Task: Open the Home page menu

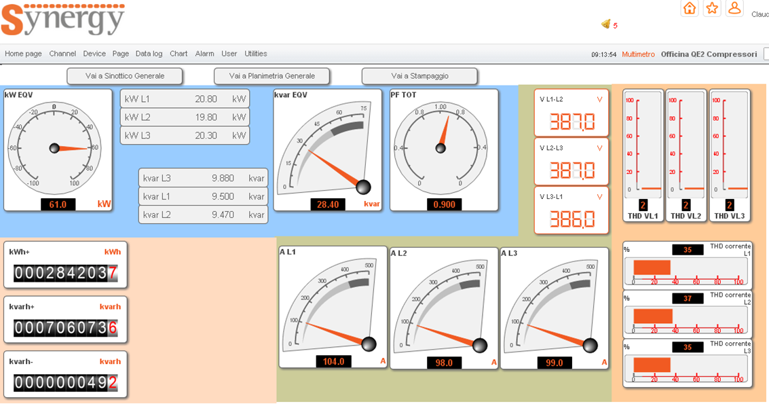Action: (23, 54)
